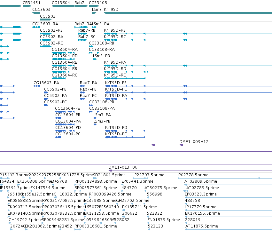
Task: Click transcript CG5902-RA
Action: 51,37
